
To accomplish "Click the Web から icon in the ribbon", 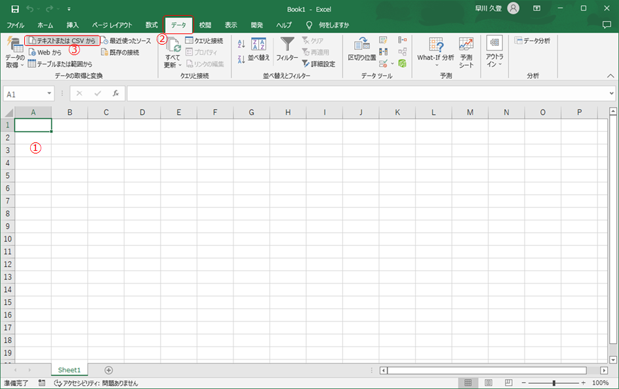I will (x=32, y=52).
